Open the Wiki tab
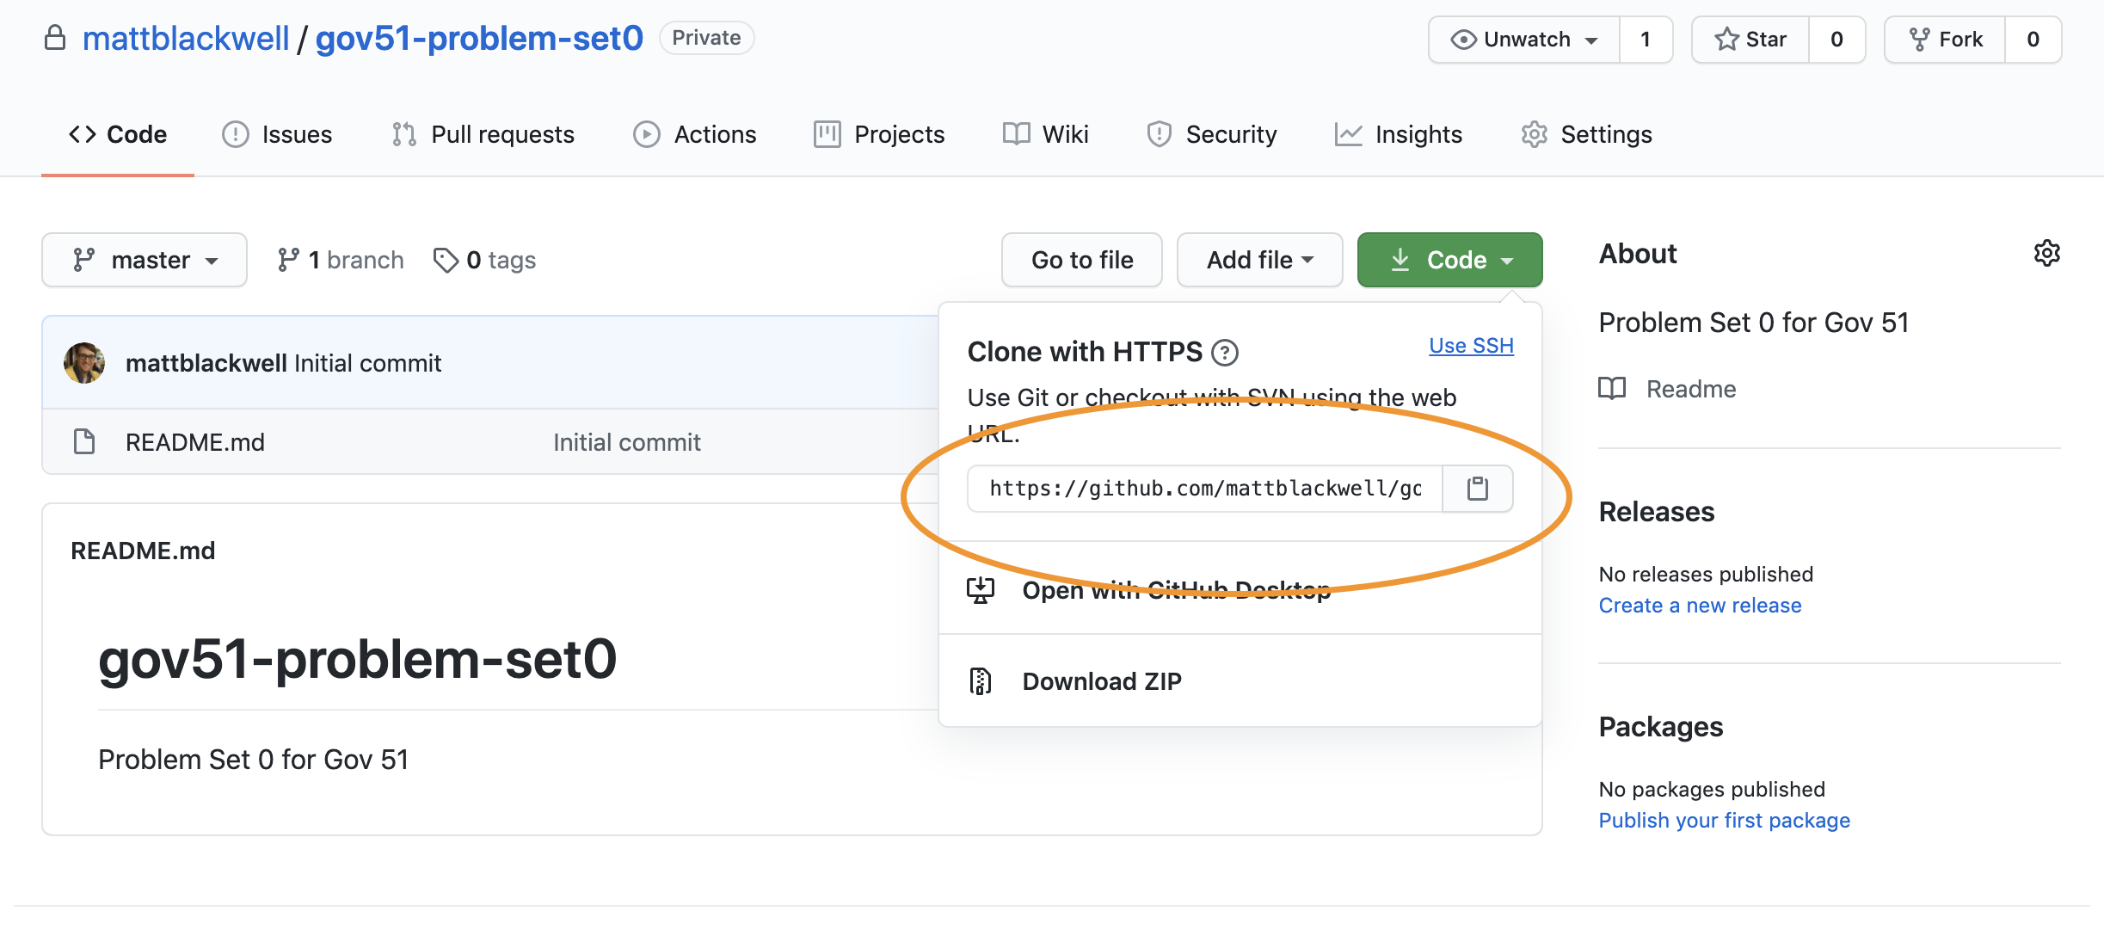 click(x=1046, y=134)
